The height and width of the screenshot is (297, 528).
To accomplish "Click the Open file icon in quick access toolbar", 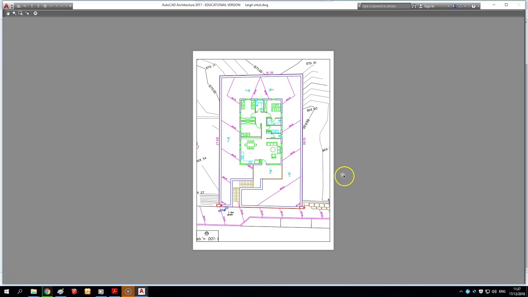I will (25, 6).
